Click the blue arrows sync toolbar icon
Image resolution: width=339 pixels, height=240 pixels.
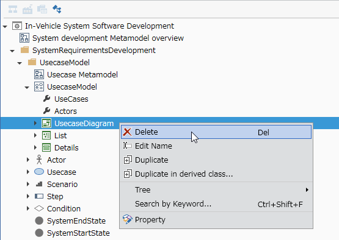(57, 9)
